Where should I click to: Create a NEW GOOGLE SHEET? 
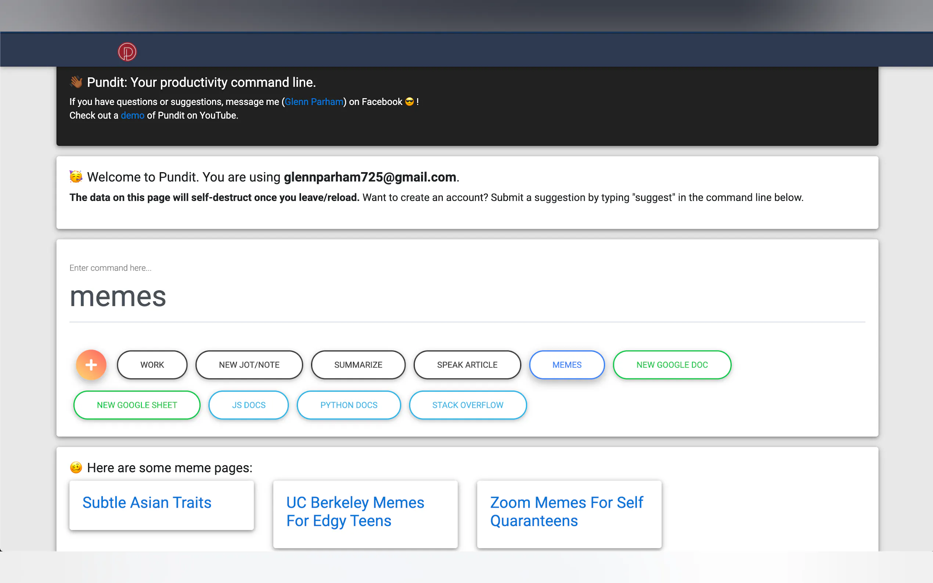137,405
